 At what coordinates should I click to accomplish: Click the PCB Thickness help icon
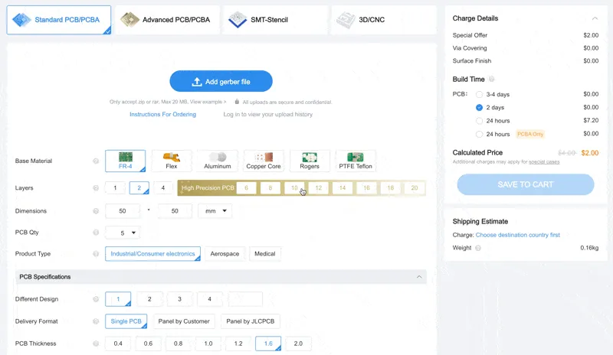point(96,344)
